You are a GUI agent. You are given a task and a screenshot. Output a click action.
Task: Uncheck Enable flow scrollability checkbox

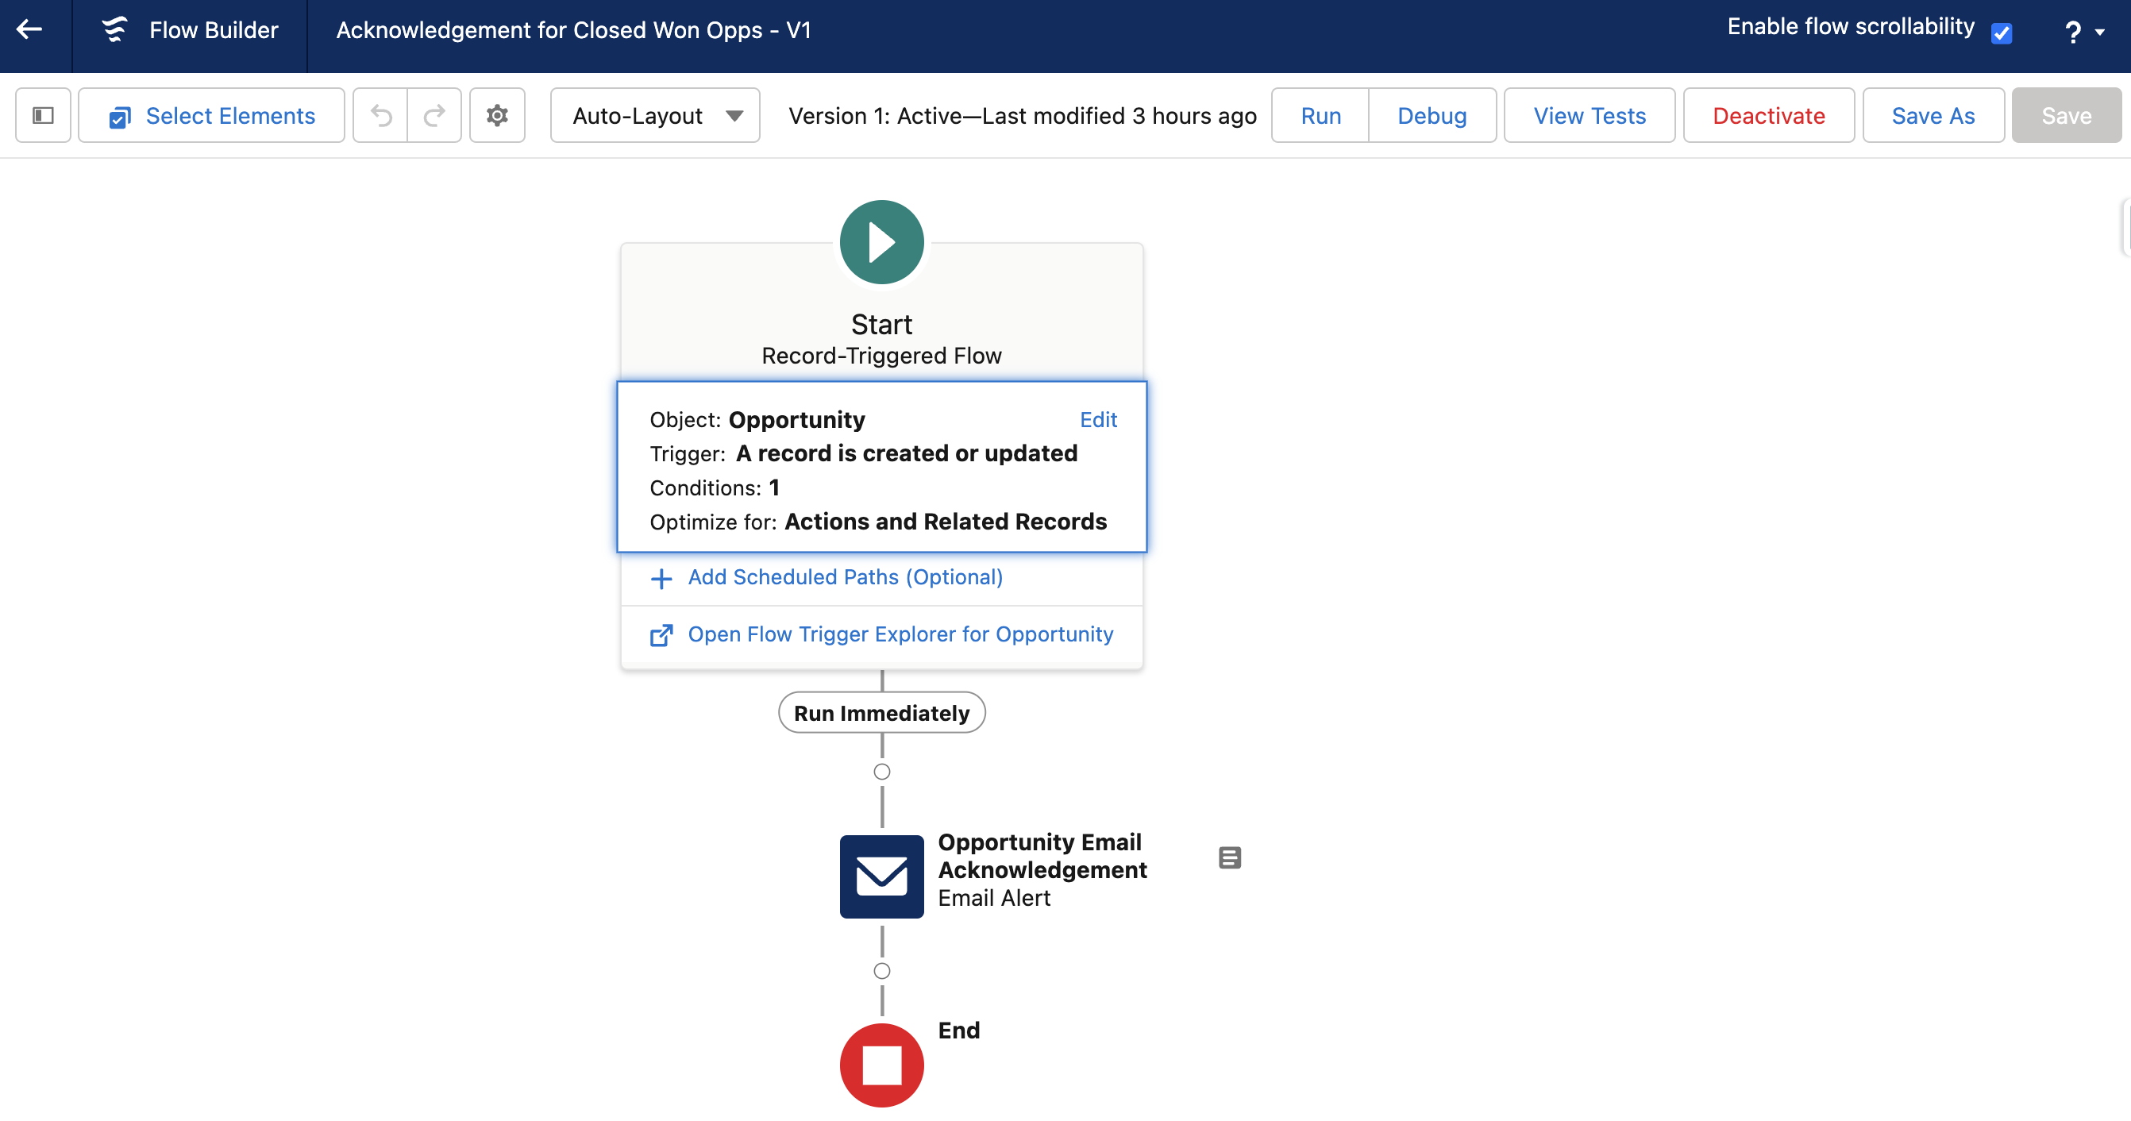coord(2001,33)
